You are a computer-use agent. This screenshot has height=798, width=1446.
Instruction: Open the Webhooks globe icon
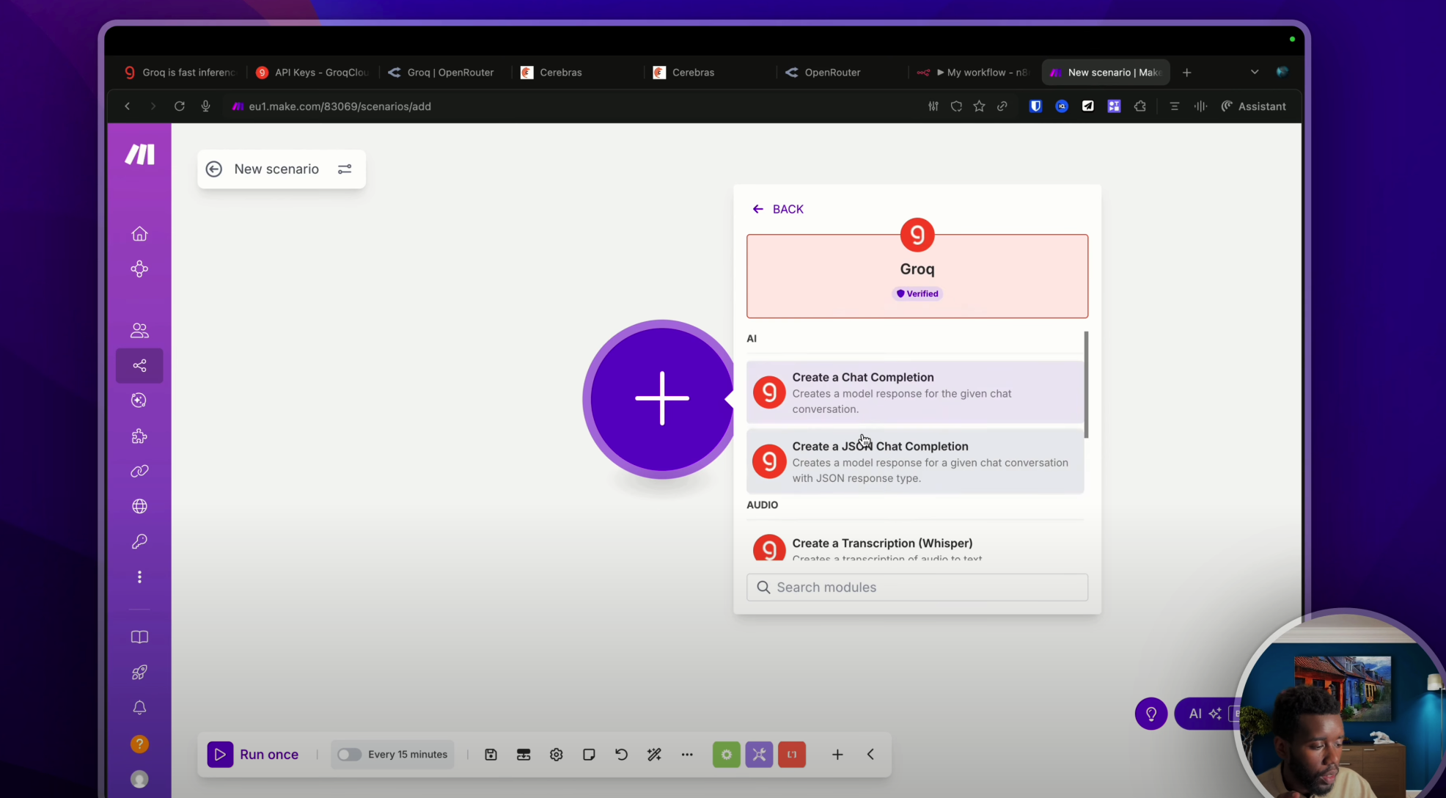tap(139, 507)
